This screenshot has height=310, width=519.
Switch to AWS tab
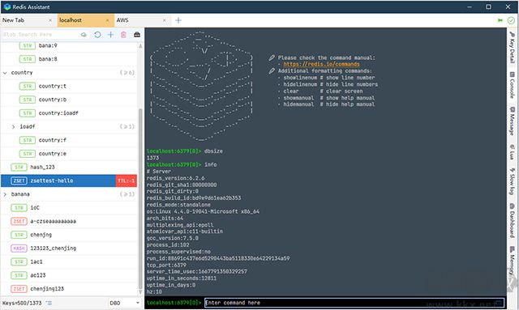point(143,20)
